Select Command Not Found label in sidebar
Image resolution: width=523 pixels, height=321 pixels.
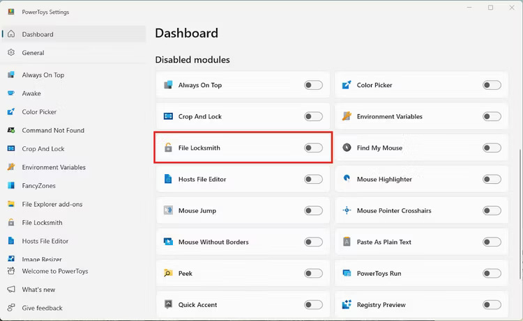coord(53,130)
